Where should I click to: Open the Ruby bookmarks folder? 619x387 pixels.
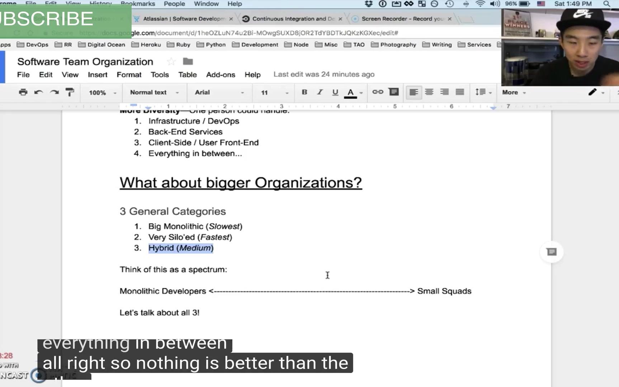179,44
